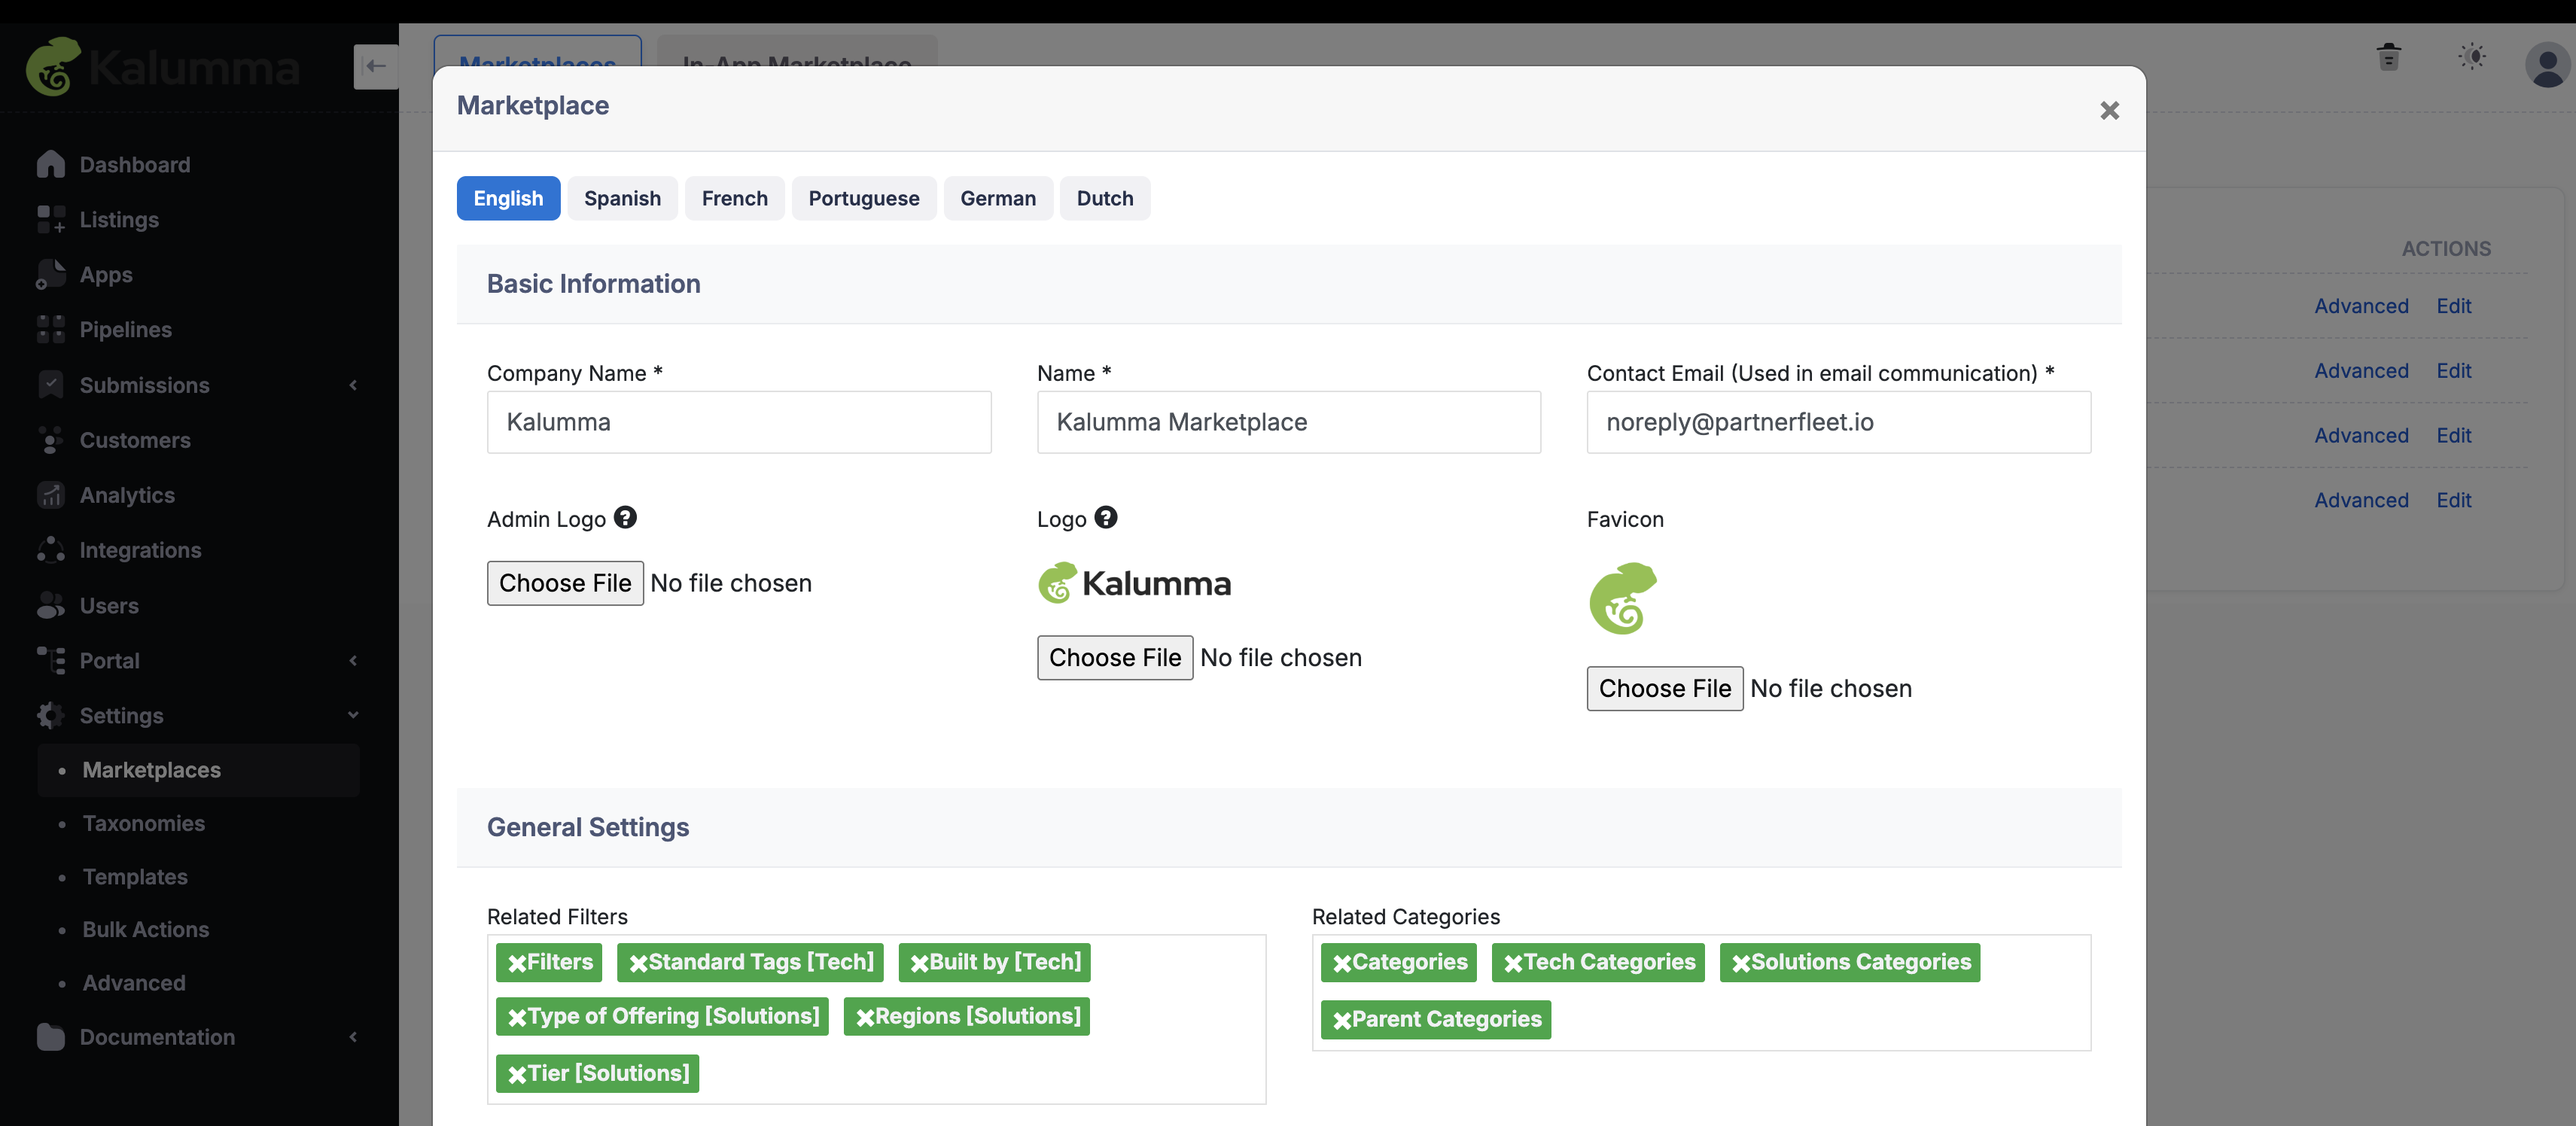
Task: Close the Marketplace dialog
Action: click(2110, 110)
